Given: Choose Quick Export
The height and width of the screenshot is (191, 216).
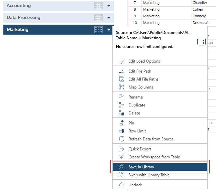Looking at the screenshot, I should 160,149.
